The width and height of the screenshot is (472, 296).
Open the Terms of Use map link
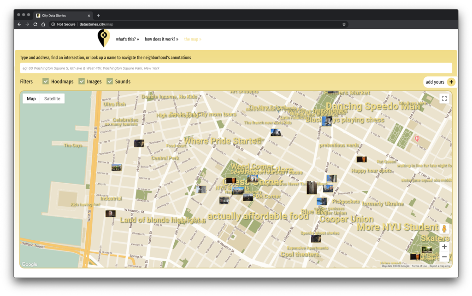419,266
